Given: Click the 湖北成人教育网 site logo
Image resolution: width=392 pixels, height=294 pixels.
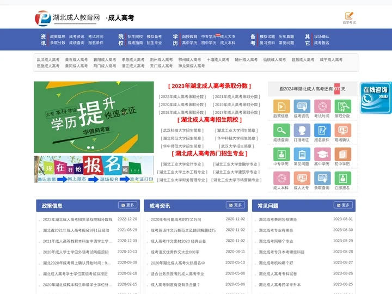Looking at the screenshot, I should [68, 17].
